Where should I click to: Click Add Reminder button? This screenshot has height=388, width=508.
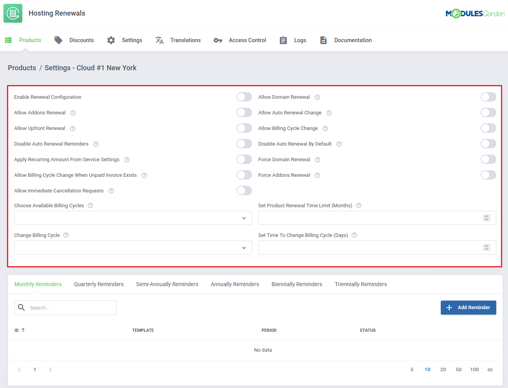(469, 308)
